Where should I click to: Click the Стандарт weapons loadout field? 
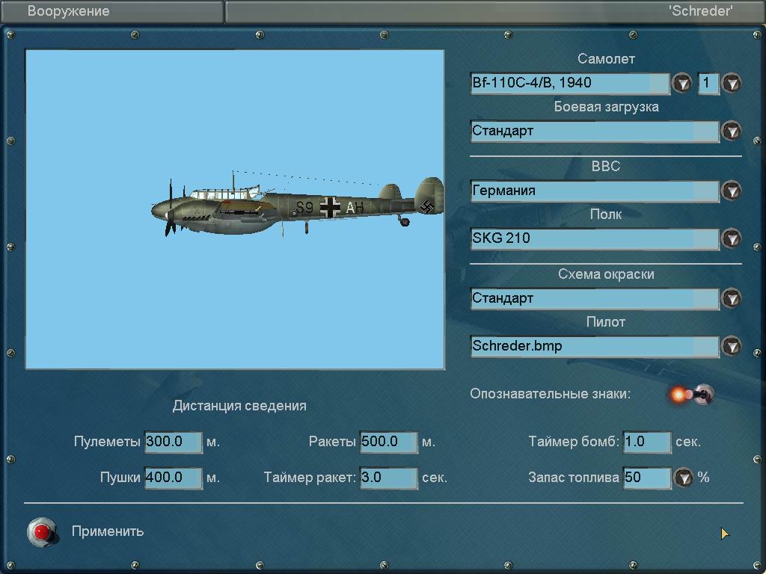click(595, 132)
